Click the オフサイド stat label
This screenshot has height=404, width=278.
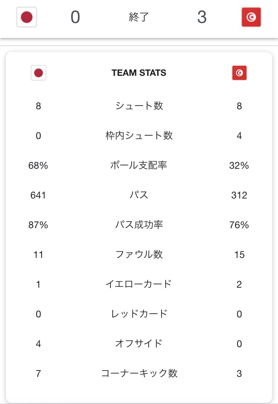[139, 343]
